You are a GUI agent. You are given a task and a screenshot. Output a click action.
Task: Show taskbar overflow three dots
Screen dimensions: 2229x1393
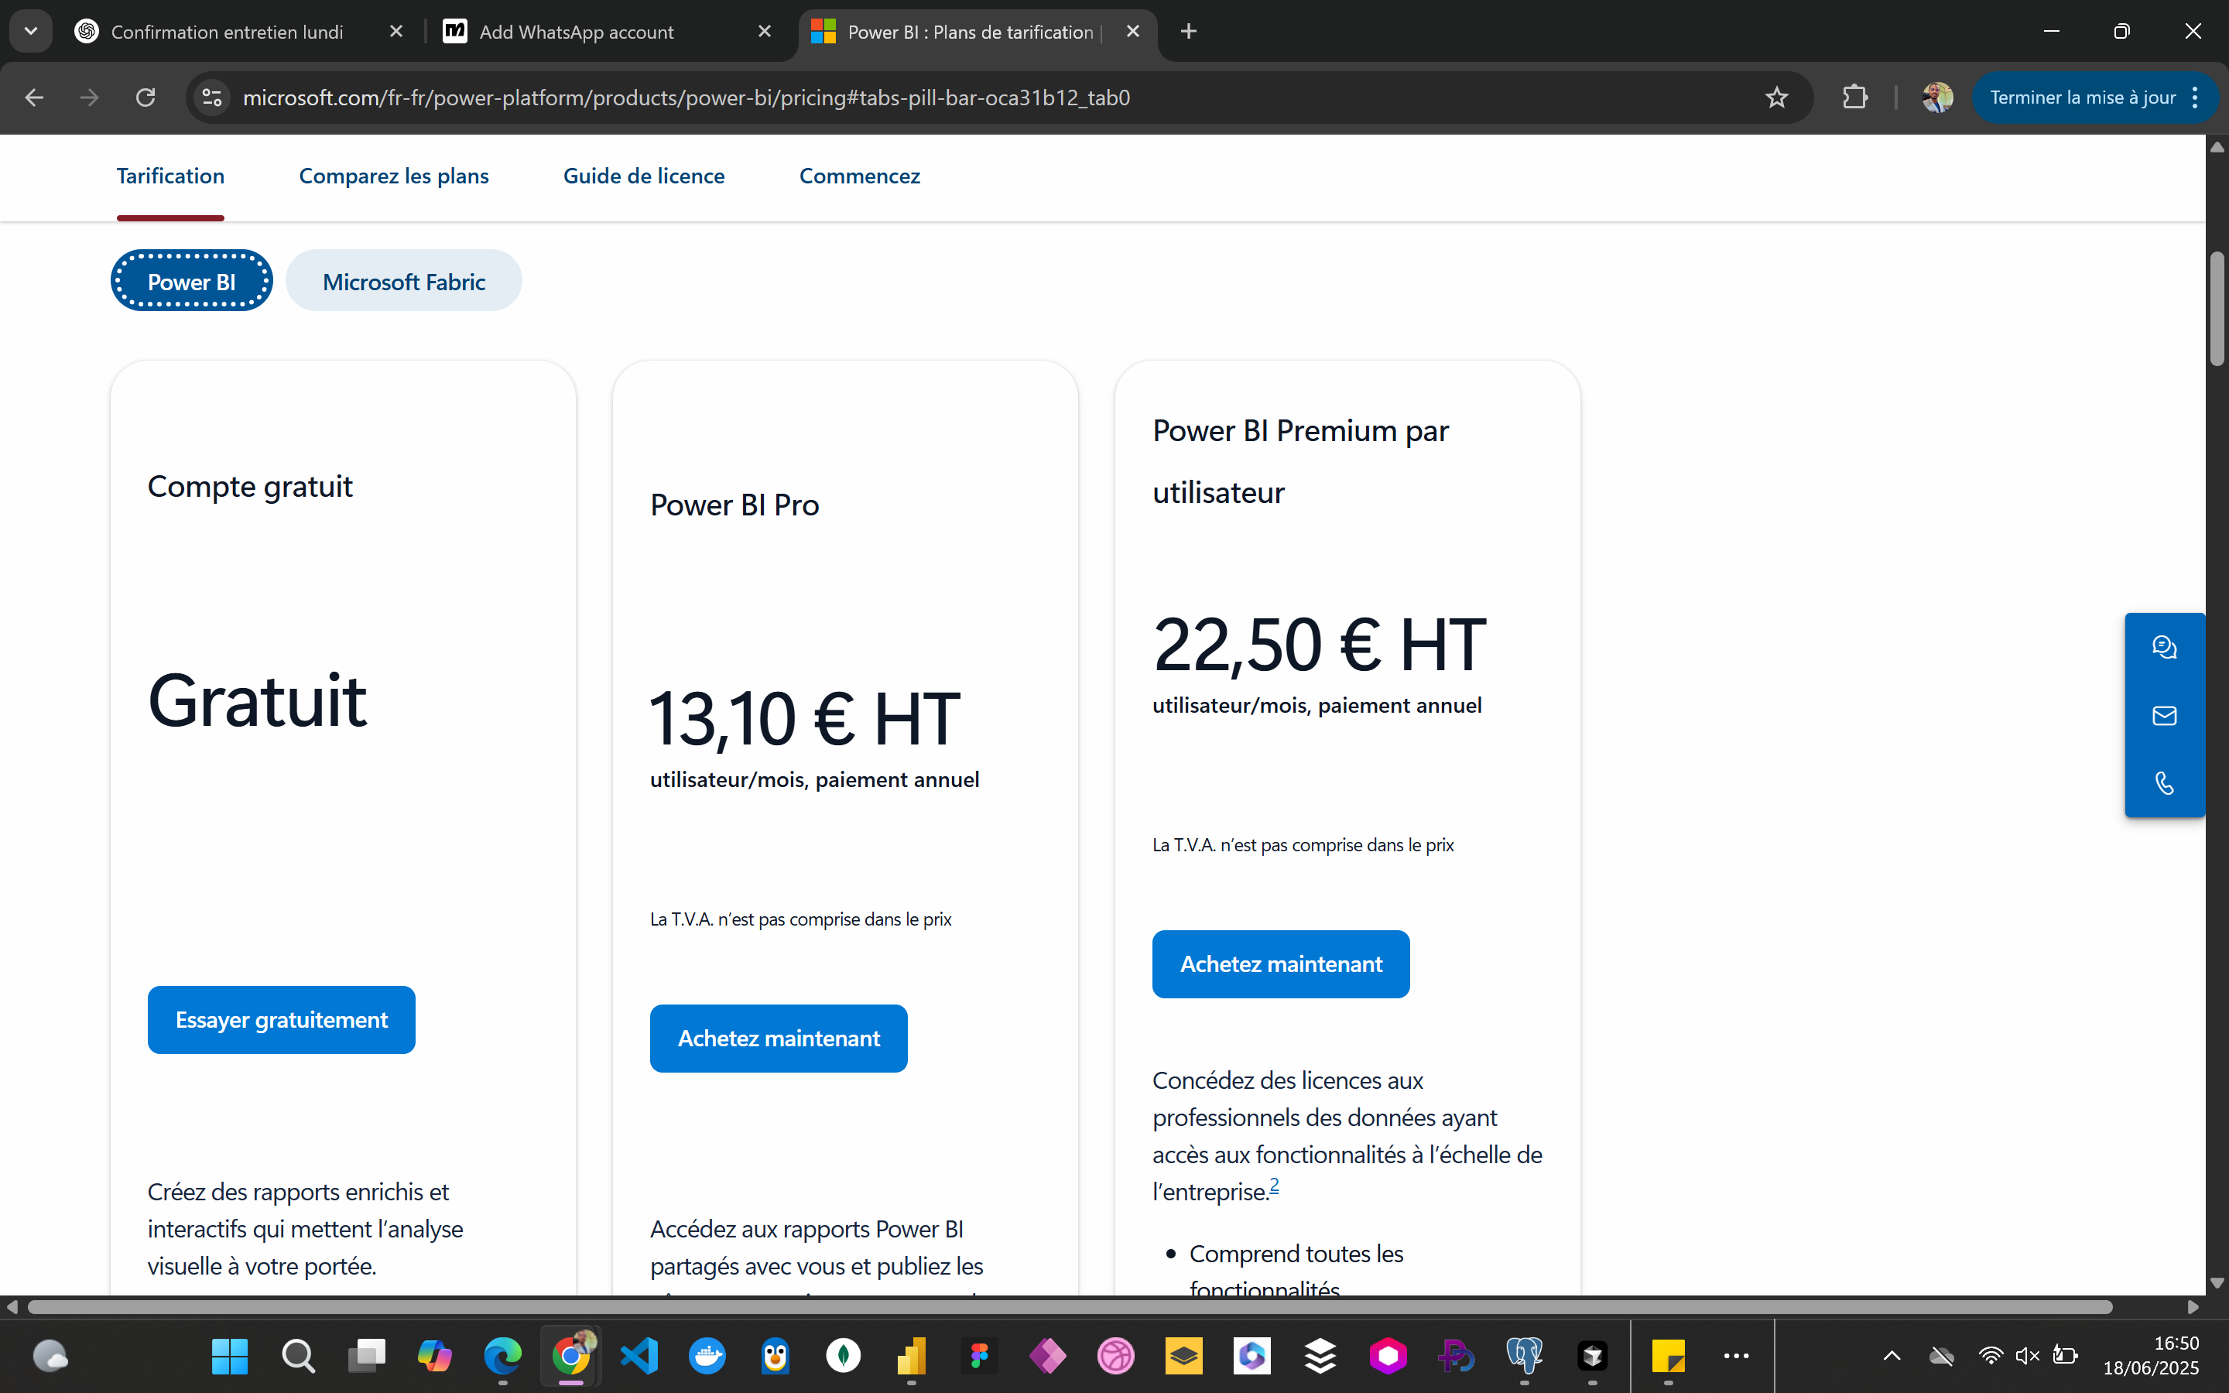point(1736,1355)
